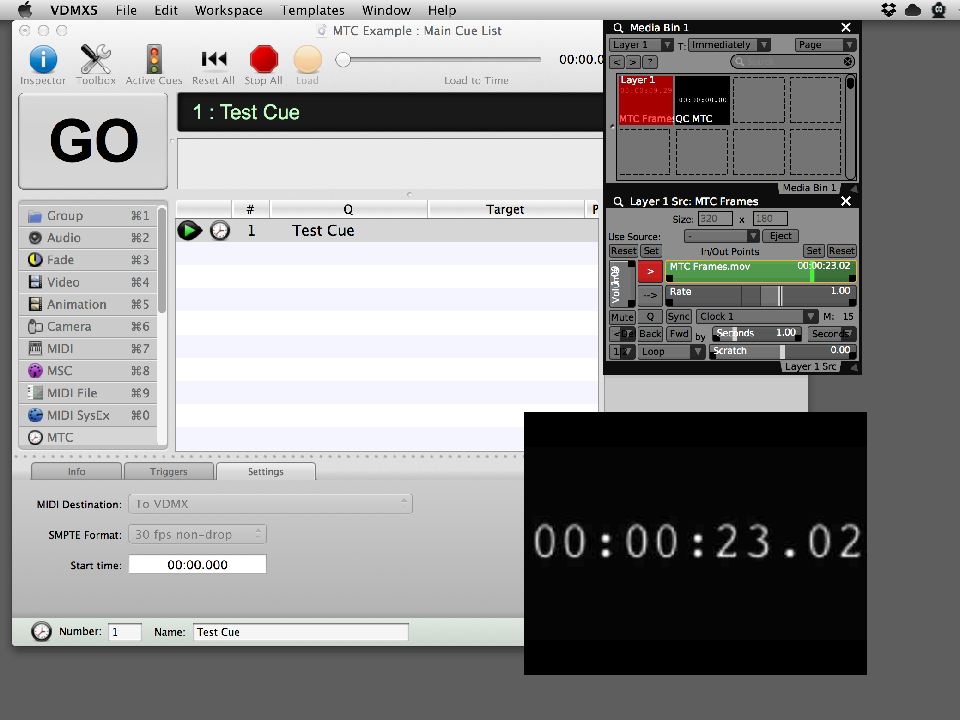Show Active Cues traffic light
The height and width of the screenshot is (720, 960).
[x=154, y=59]
